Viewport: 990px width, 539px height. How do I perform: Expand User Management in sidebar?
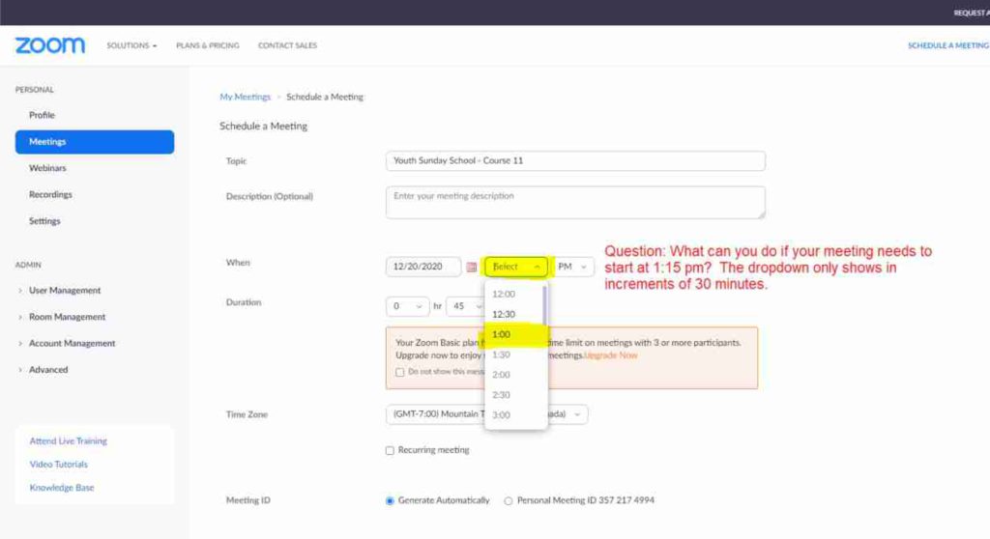64,291
